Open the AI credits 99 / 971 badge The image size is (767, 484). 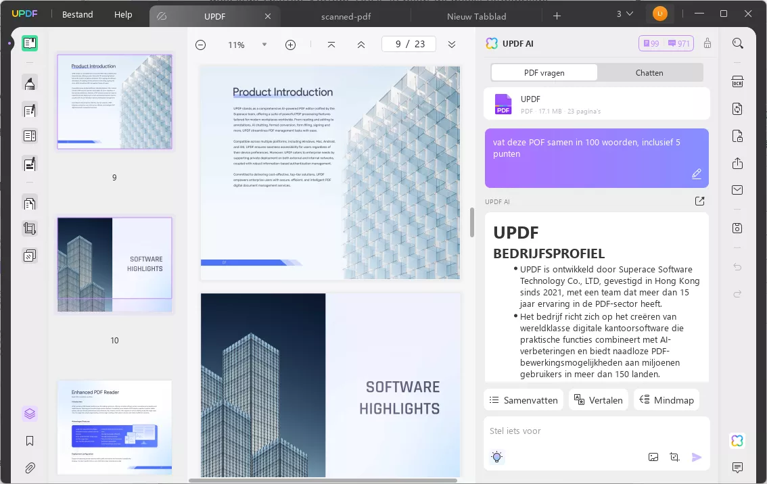pos(666,43)
